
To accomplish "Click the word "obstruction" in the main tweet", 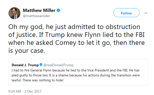I will (123, 27).
